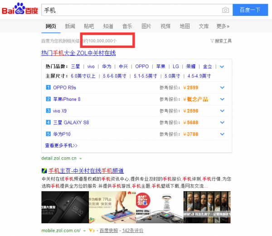Open dropdown arrow next to detail.zol.com.cn
This screenshot has height=236, width=272.
pyautogui.click(x=81, y=159)
